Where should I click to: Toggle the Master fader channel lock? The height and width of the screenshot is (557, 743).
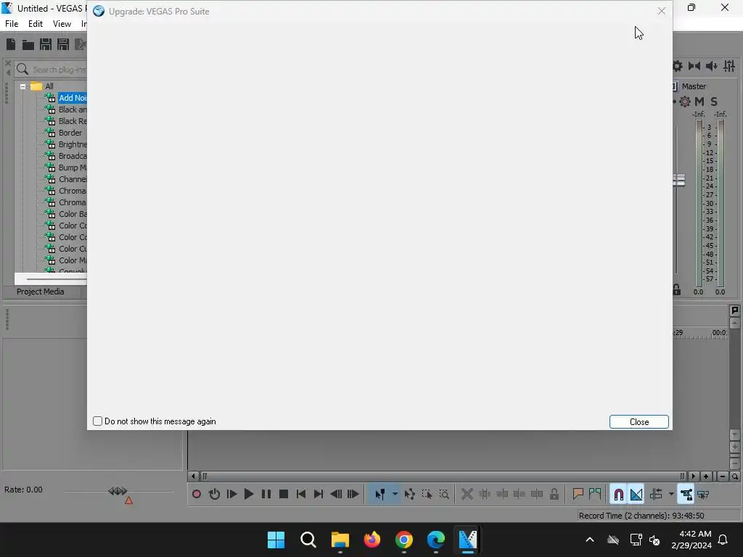click(677, 289)
